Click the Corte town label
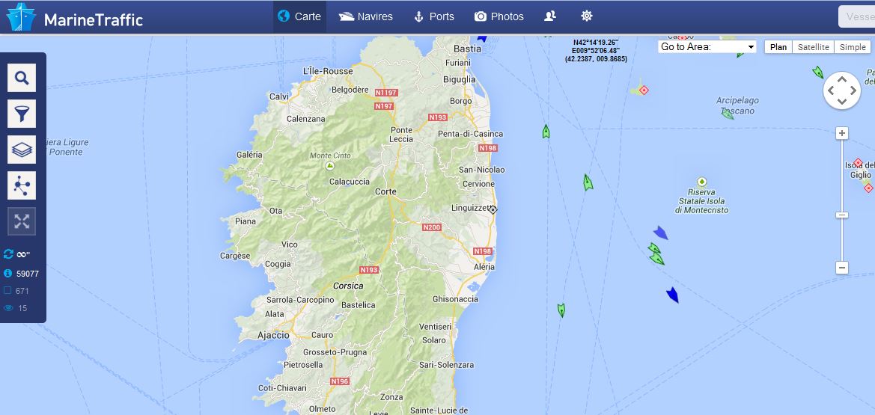 pyautogui.click(x=385, y=191)
